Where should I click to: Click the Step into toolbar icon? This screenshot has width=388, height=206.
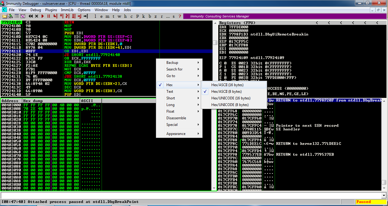55,16
